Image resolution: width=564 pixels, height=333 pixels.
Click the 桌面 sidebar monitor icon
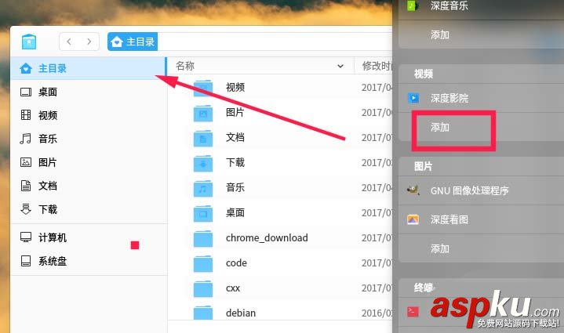click(26, 92)
